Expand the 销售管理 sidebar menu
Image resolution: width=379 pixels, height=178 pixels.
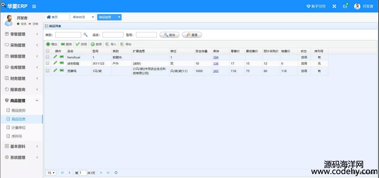(x=21, y=57)
